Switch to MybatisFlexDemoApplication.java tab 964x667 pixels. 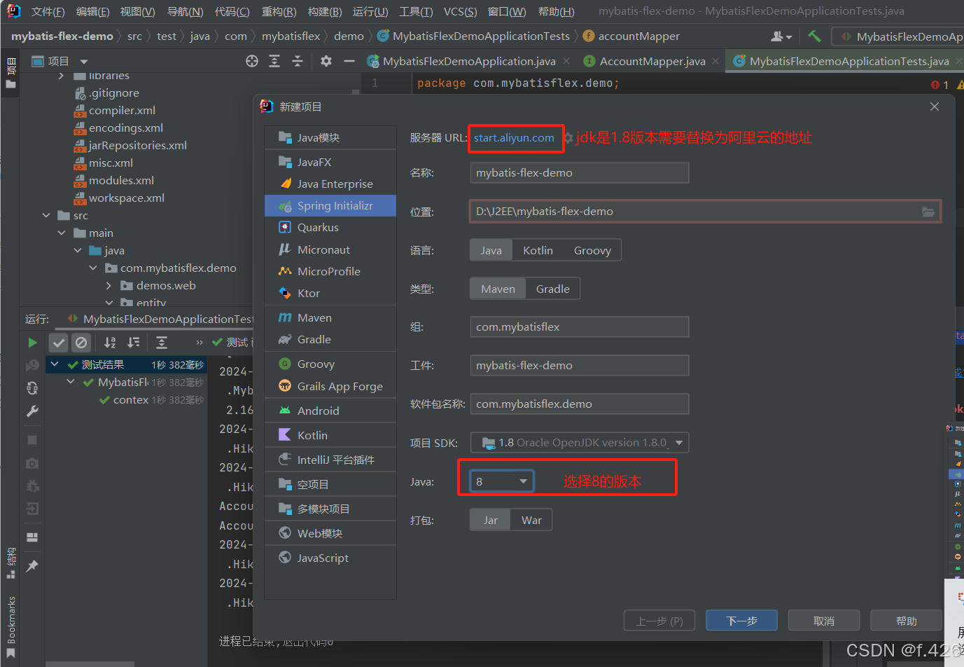(x=468, y=62)
